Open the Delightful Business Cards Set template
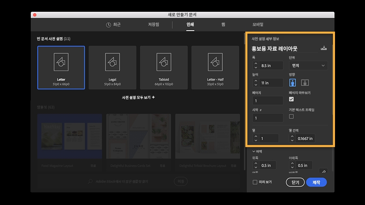Screen dimensions: 365x205 pyautogui.click(x=139, y=142)
